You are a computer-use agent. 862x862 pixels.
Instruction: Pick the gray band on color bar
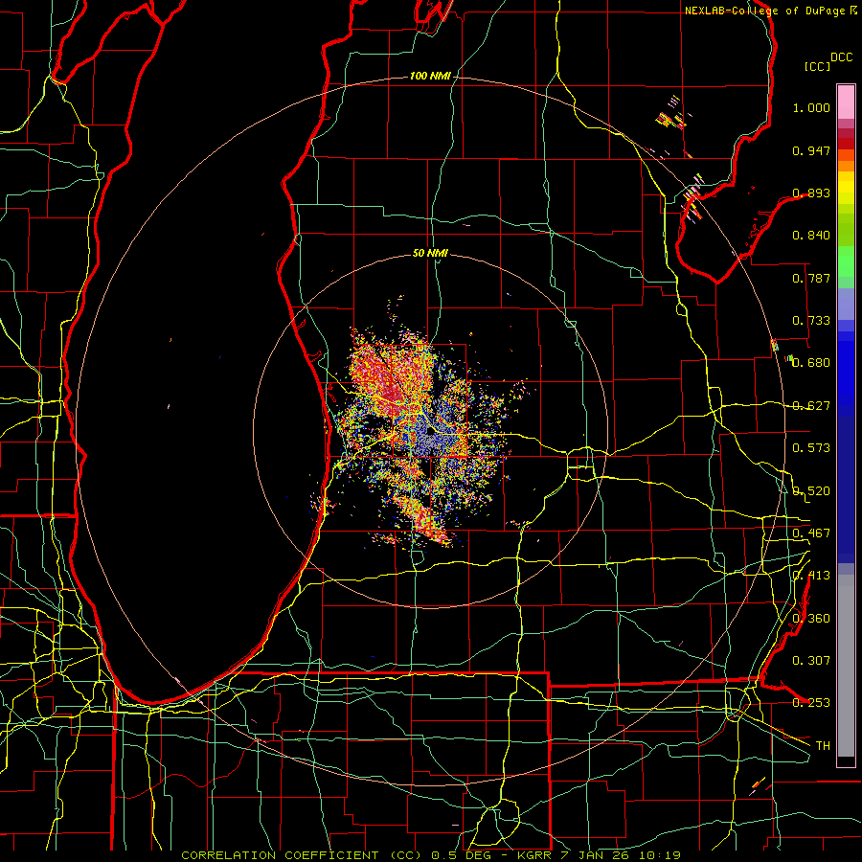[x=846, y=666]
